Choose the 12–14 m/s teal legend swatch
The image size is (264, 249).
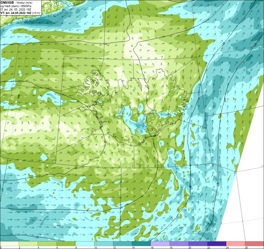122,244
